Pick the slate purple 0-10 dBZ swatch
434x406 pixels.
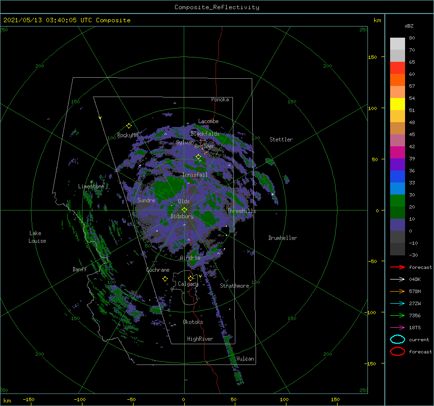(397, 225)
